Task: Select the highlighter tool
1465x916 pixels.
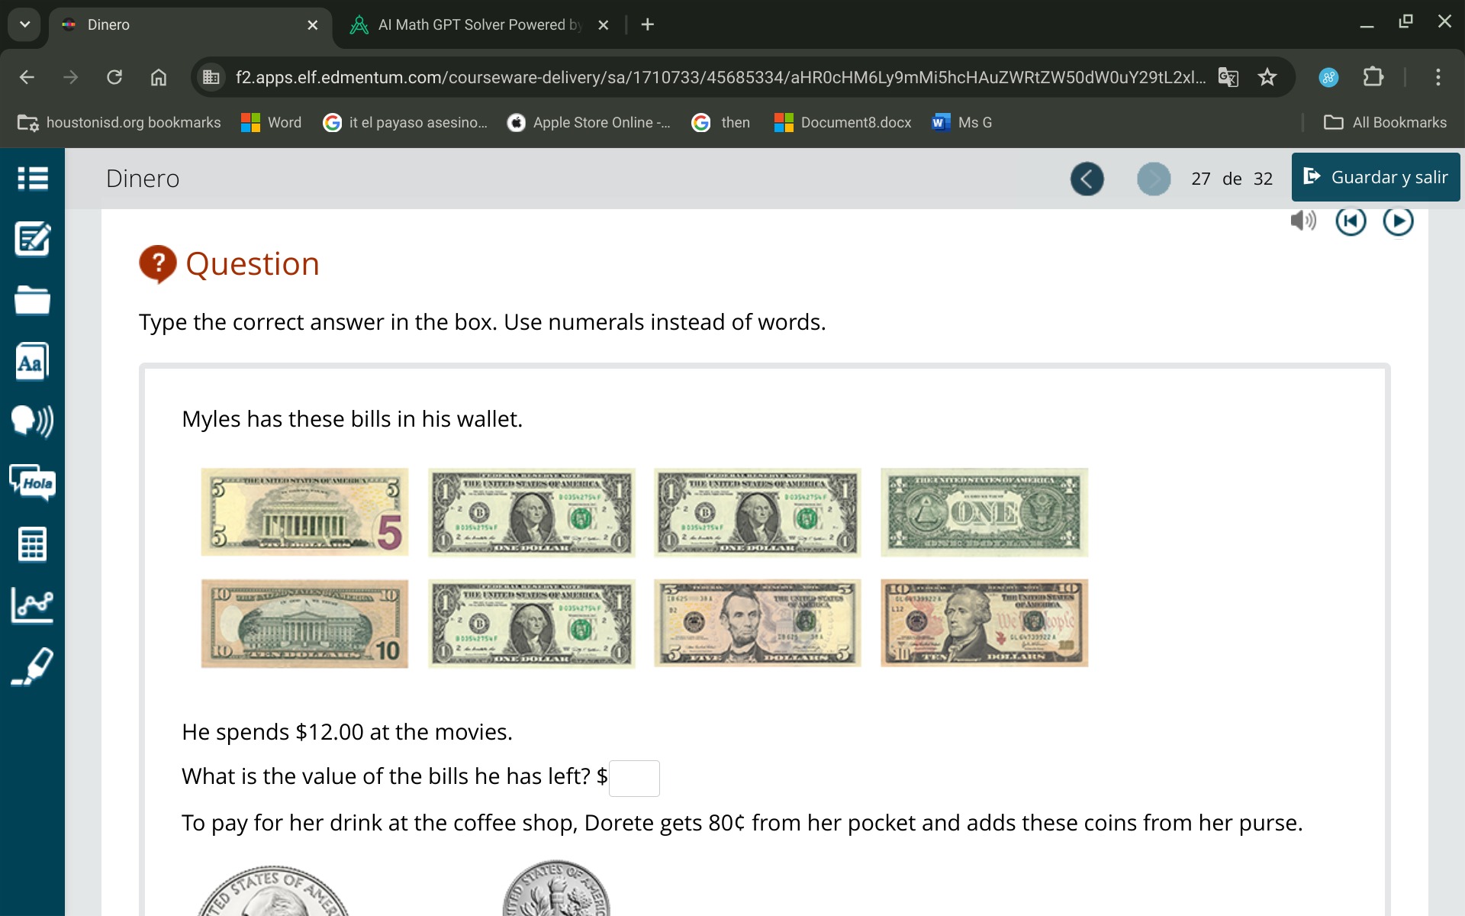Action: 32,666
